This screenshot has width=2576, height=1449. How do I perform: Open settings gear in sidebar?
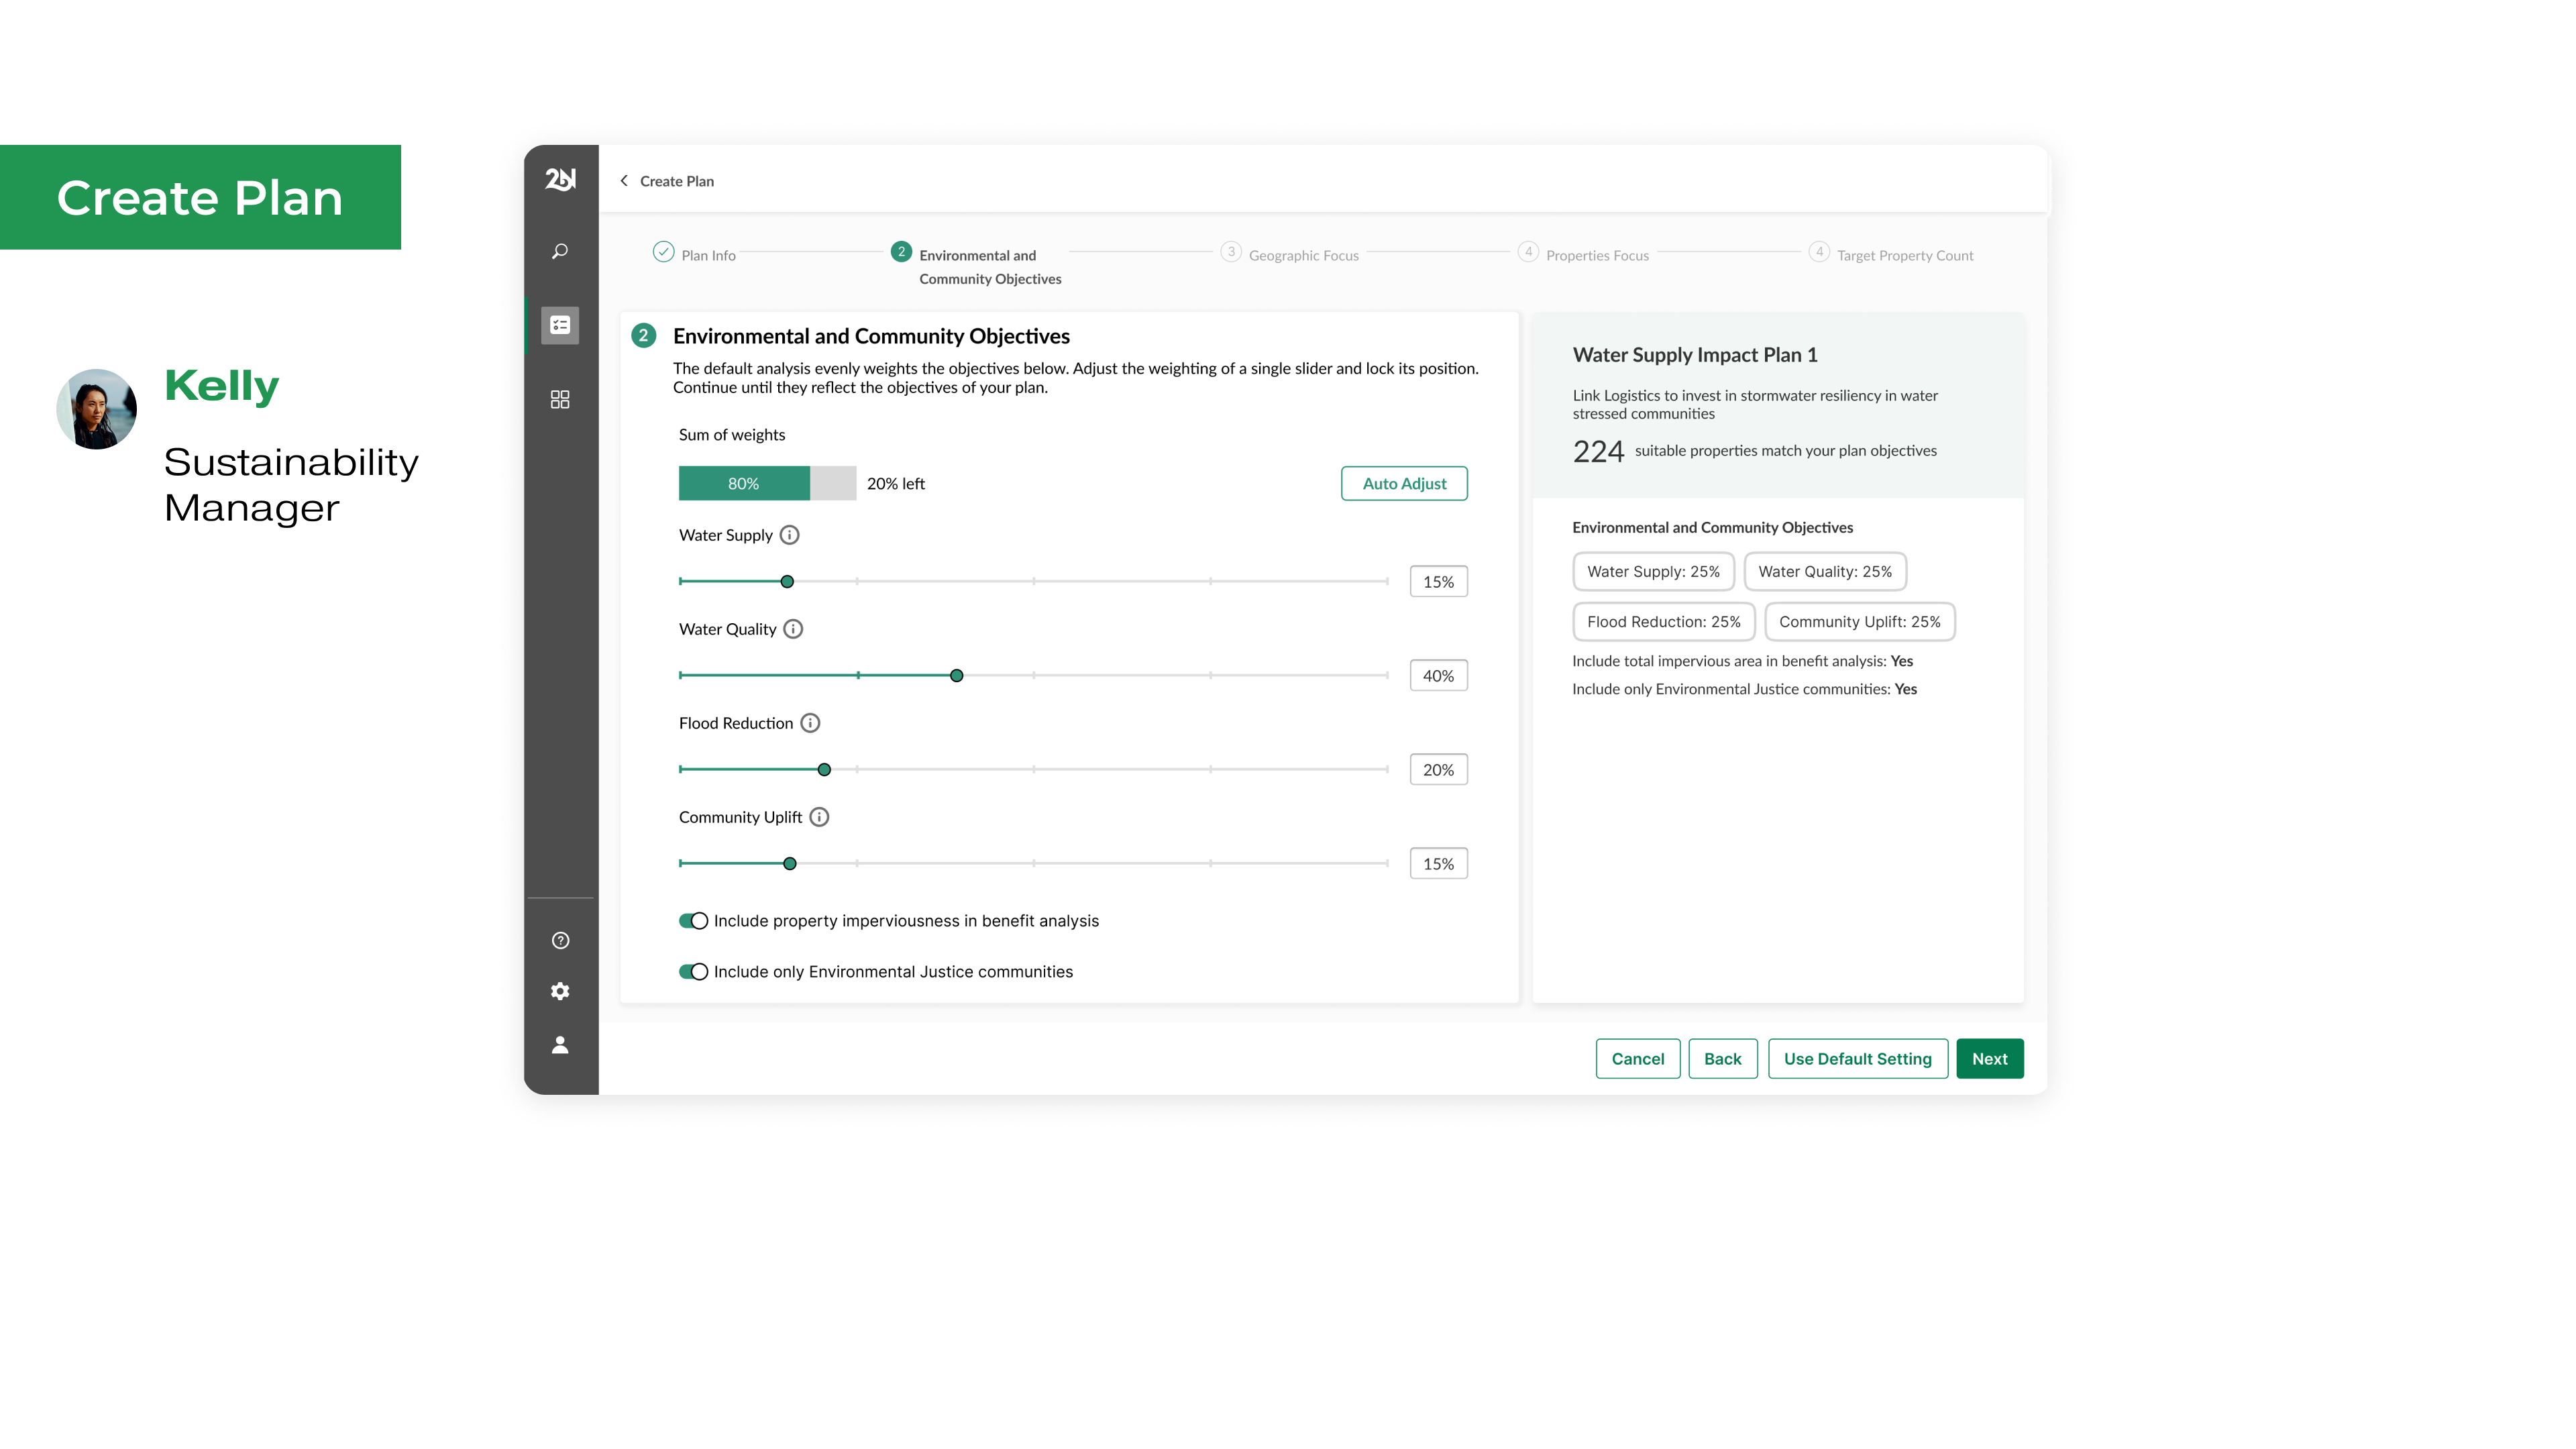[x=560, y=991]
